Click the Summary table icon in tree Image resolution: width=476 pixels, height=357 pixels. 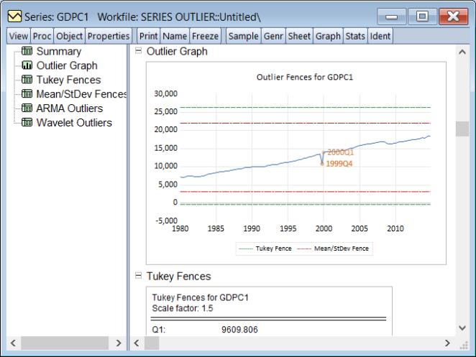point(27,52)
